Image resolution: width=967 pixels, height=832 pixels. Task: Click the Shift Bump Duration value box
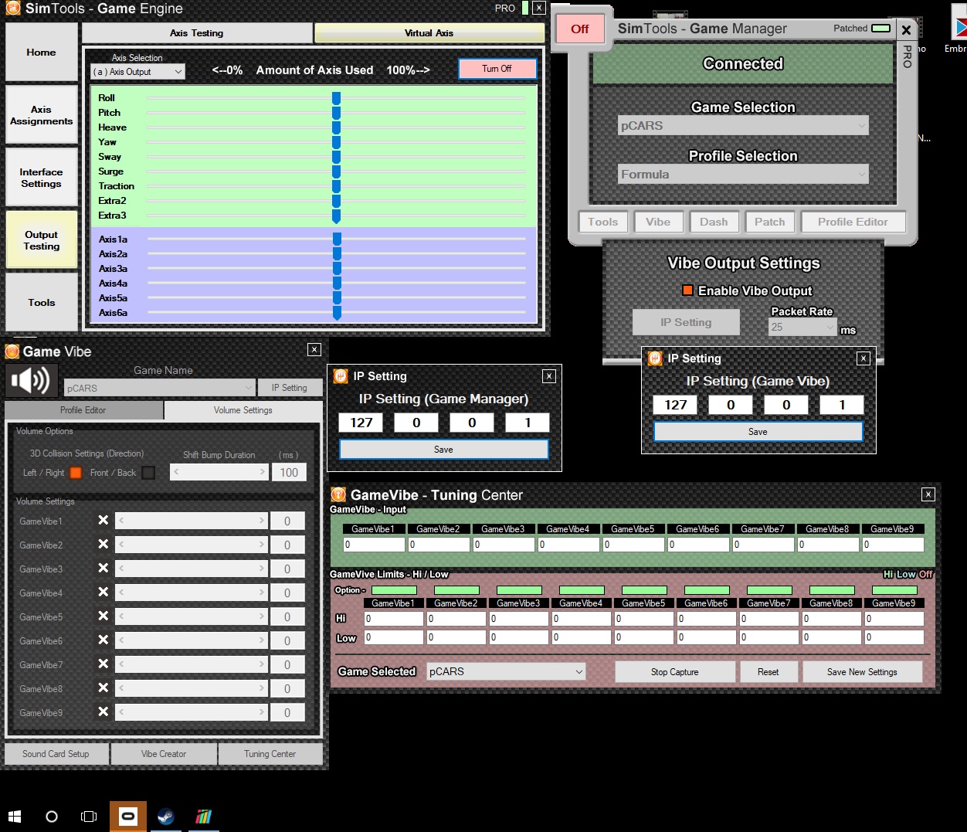[289, 472]
